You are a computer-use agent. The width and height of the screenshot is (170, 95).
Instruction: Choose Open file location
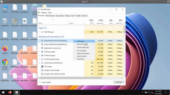click(x=84, y=53)
